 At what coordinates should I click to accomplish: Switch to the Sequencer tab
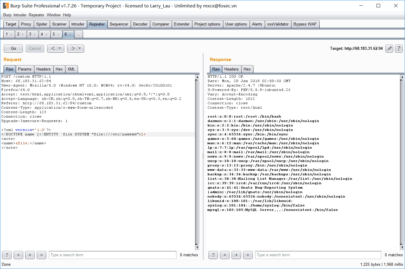[x=119, y=24]
